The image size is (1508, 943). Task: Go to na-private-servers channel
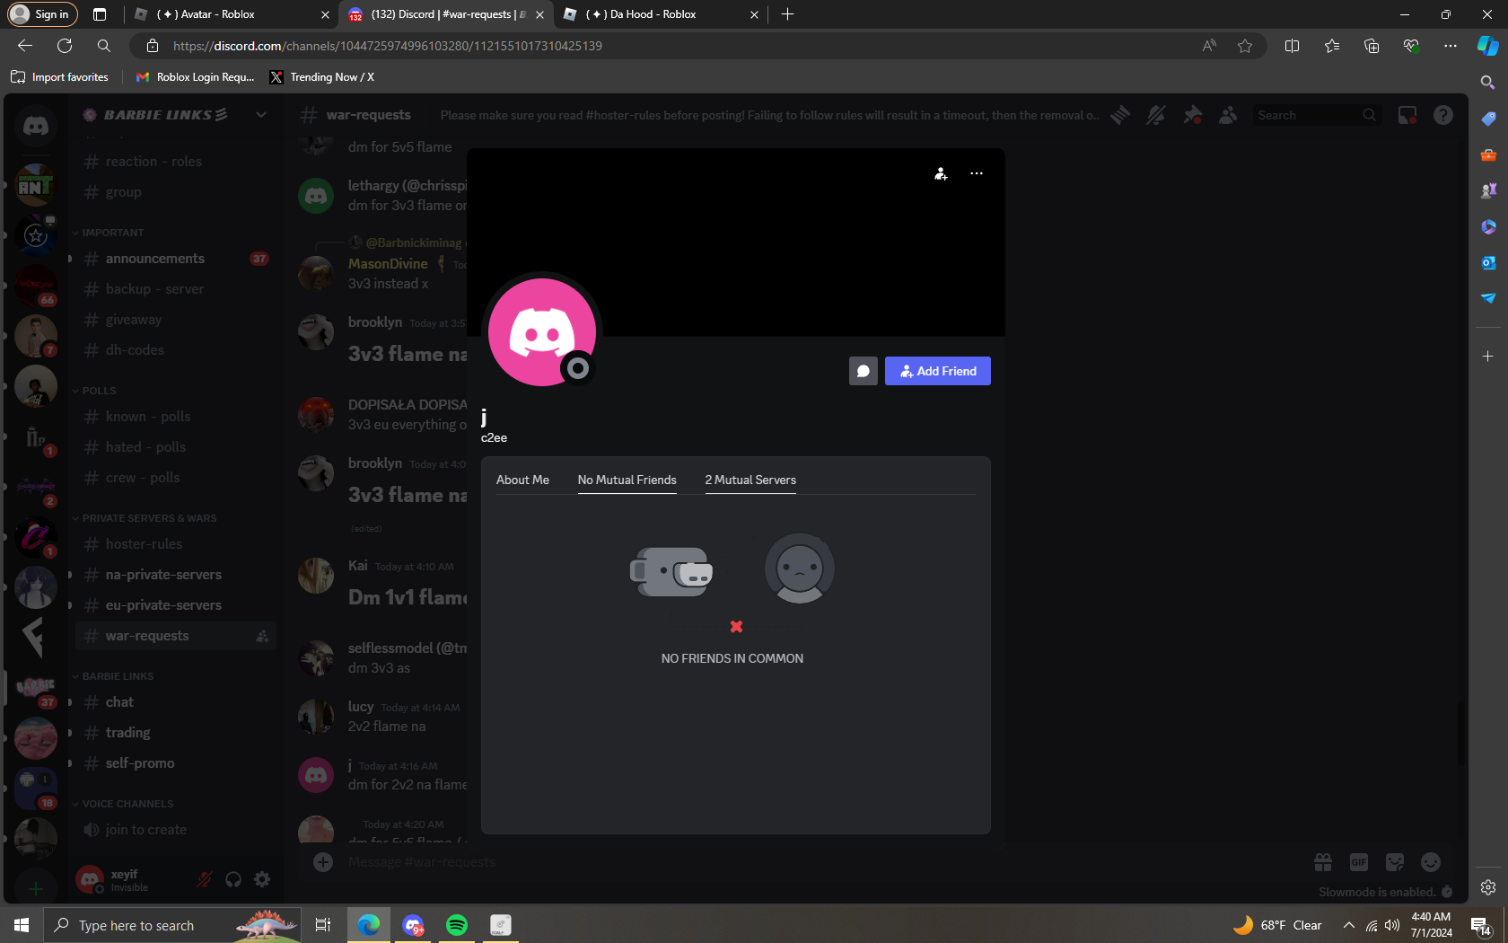175,575
